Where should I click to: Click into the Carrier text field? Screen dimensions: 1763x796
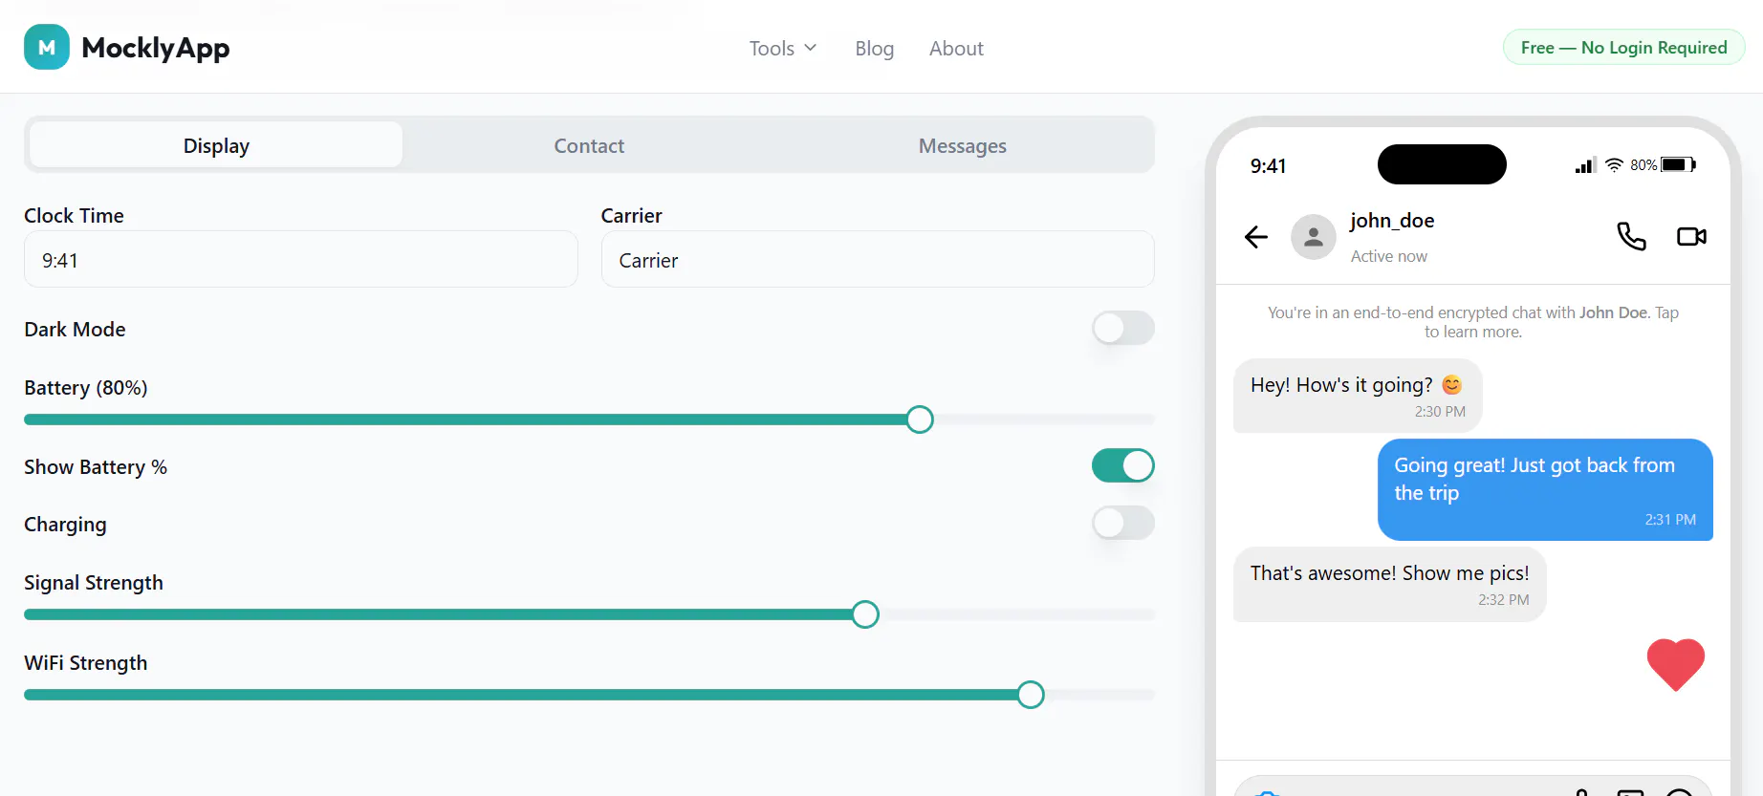878,259
